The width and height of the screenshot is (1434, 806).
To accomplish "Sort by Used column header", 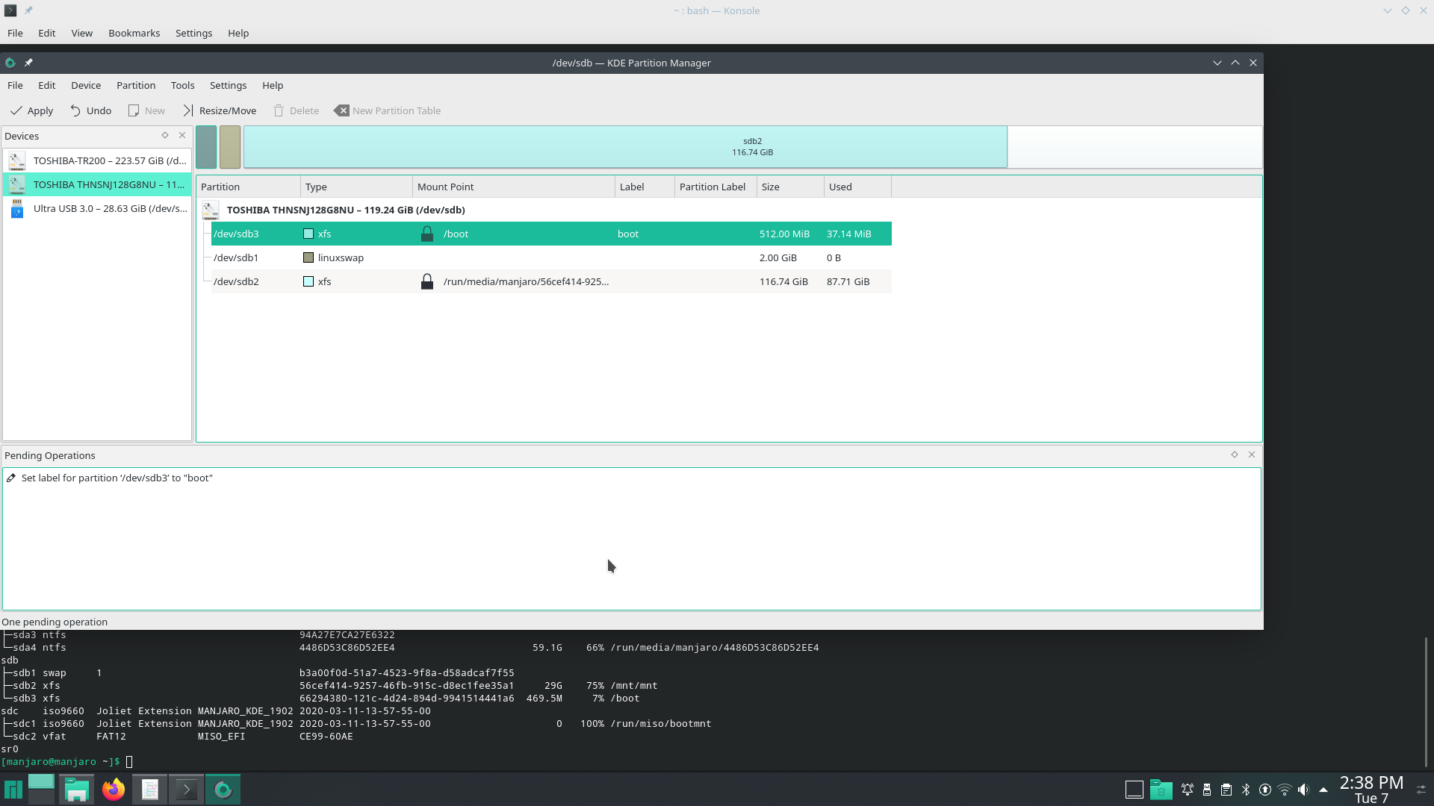I will [x=857, y=187].
